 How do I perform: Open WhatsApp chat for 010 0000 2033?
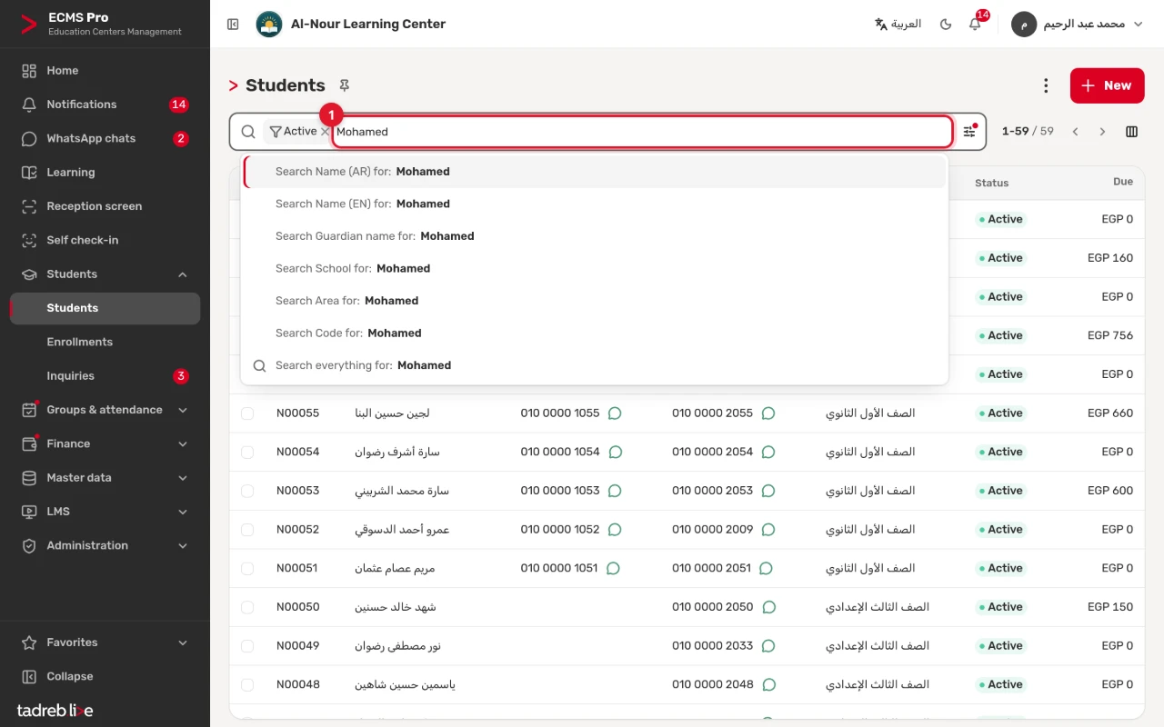coord(768,646)
